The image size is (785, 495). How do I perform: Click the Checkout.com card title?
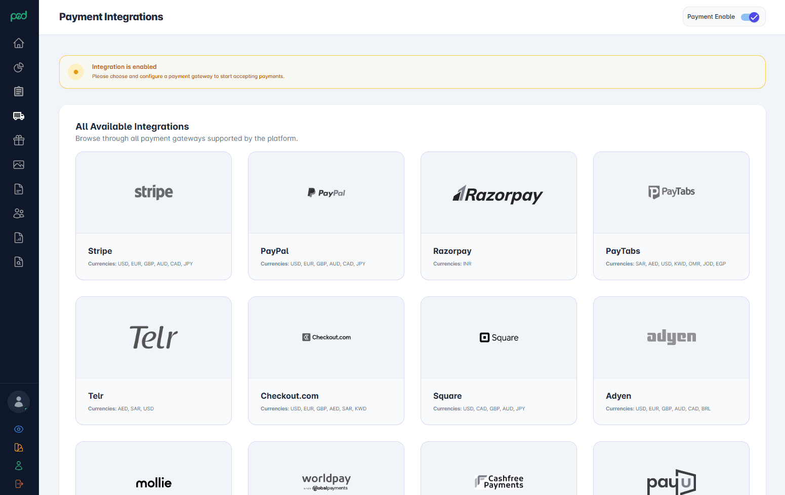pos(290,396)
